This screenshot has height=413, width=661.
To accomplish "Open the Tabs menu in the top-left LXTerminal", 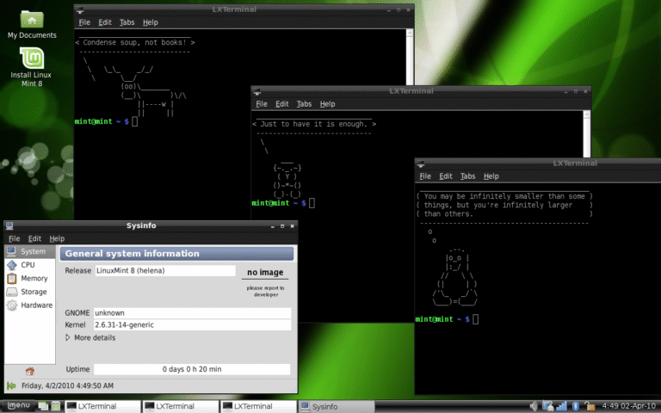I will (x=127, y=22).
